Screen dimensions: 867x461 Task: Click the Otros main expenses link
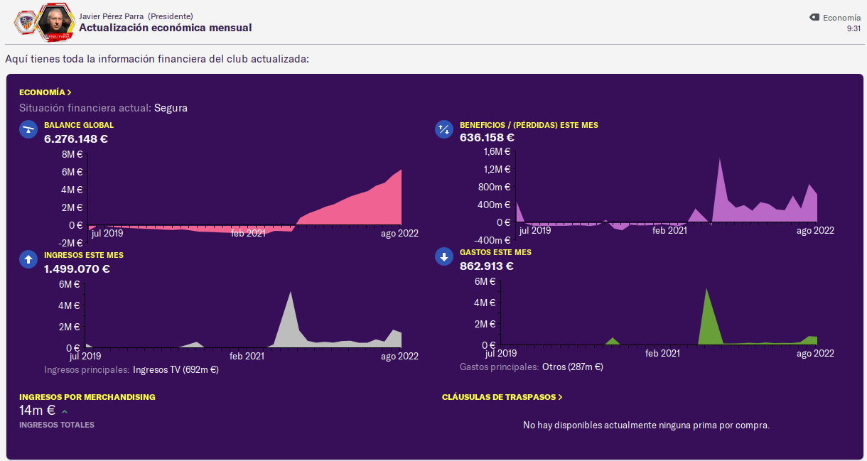click(572, 367)
